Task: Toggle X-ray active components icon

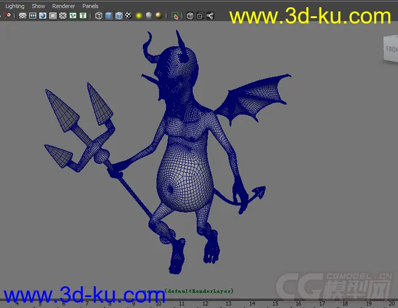Action: point(200,16)
